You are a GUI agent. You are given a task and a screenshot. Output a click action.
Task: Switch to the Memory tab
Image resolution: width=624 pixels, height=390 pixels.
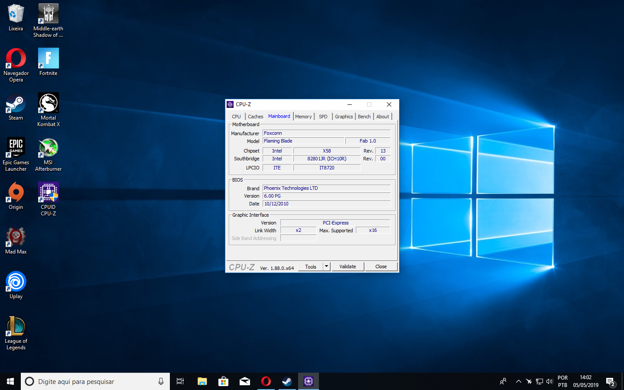[x=303, y=117]
